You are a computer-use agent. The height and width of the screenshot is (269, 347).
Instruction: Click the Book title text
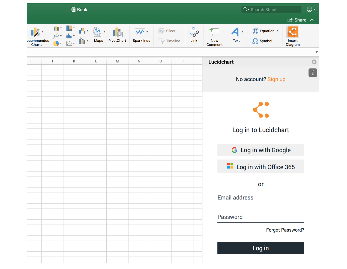click(x=82, y=10)
